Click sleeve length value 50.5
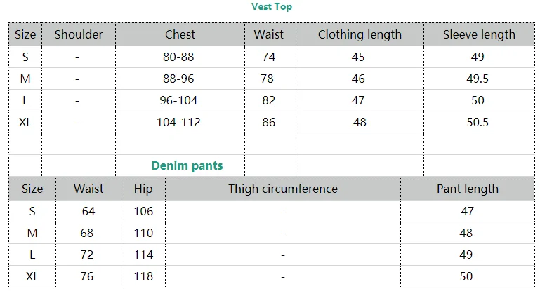This screenshot has height=291, width=540. pos(478,122)
